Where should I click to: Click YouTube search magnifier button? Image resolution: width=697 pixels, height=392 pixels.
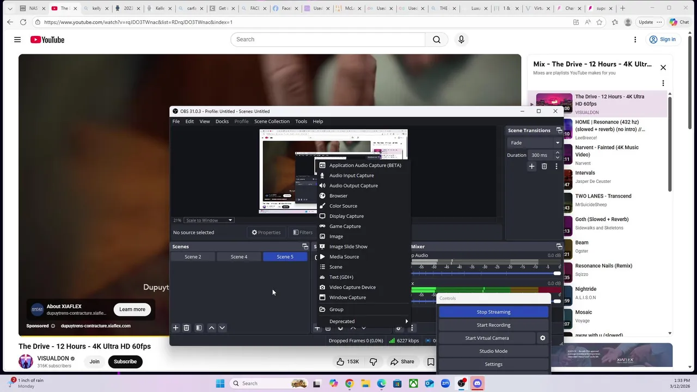(437, 39)
